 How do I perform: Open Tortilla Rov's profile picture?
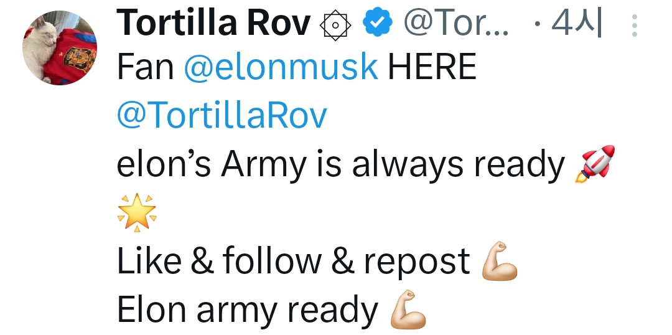pos(60,48)
